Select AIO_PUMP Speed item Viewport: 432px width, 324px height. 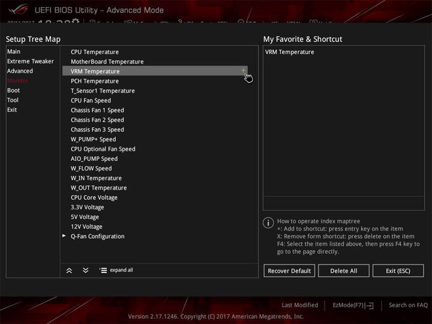click(x=94, y=158)
